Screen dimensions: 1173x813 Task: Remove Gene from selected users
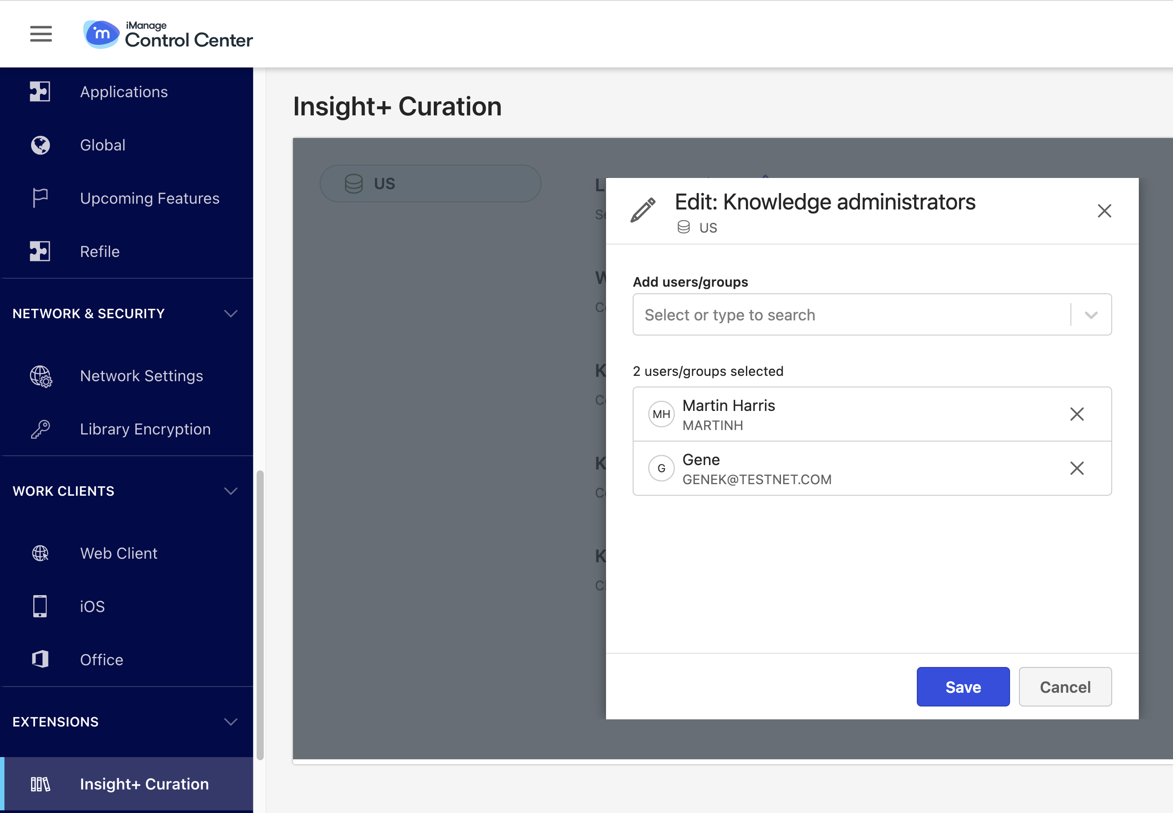[x=1076, y=468]
